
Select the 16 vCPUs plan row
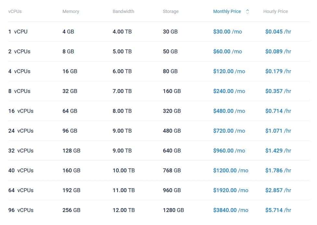21,111
